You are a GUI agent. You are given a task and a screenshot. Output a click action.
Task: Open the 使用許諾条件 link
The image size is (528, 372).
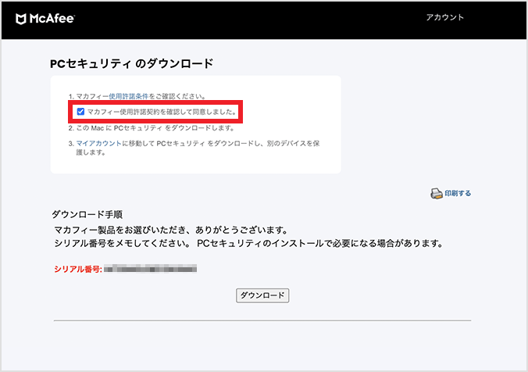[128, 96]
